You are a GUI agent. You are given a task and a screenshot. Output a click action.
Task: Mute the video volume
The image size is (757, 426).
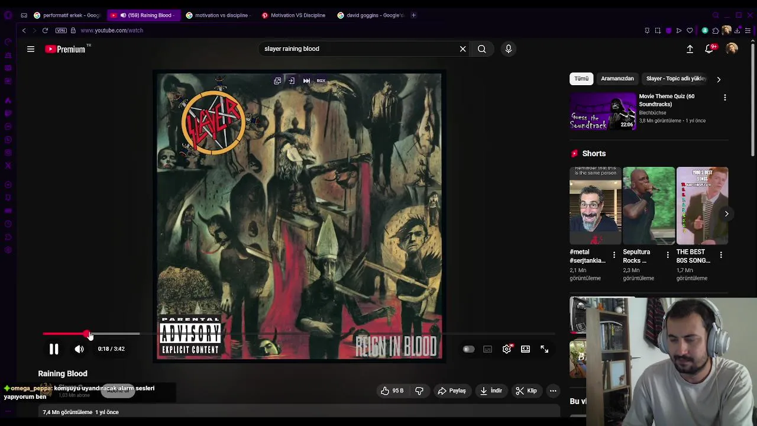pos(79,349)
